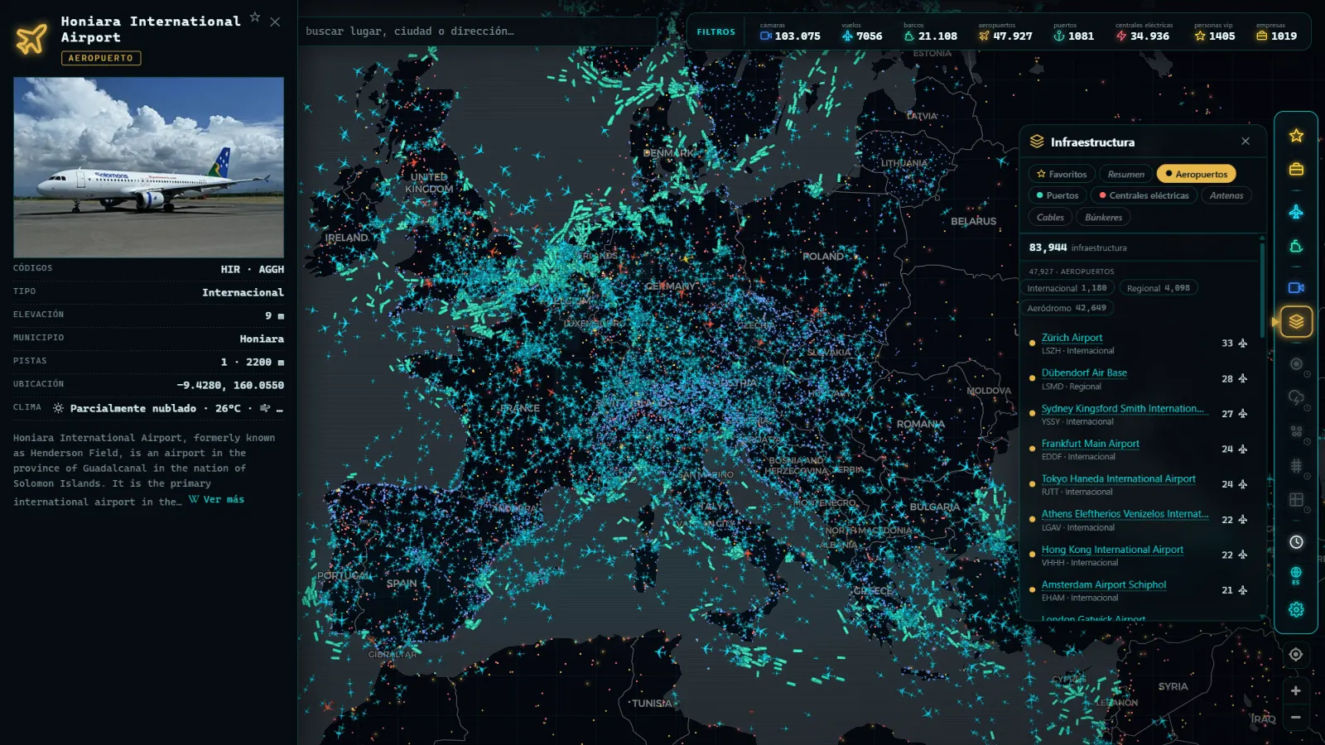Zoom out the map with minus button
The image size is (1325, 745).
[x=1296, y=718]
